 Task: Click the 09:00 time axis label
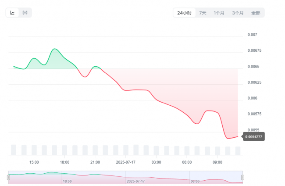217,162
